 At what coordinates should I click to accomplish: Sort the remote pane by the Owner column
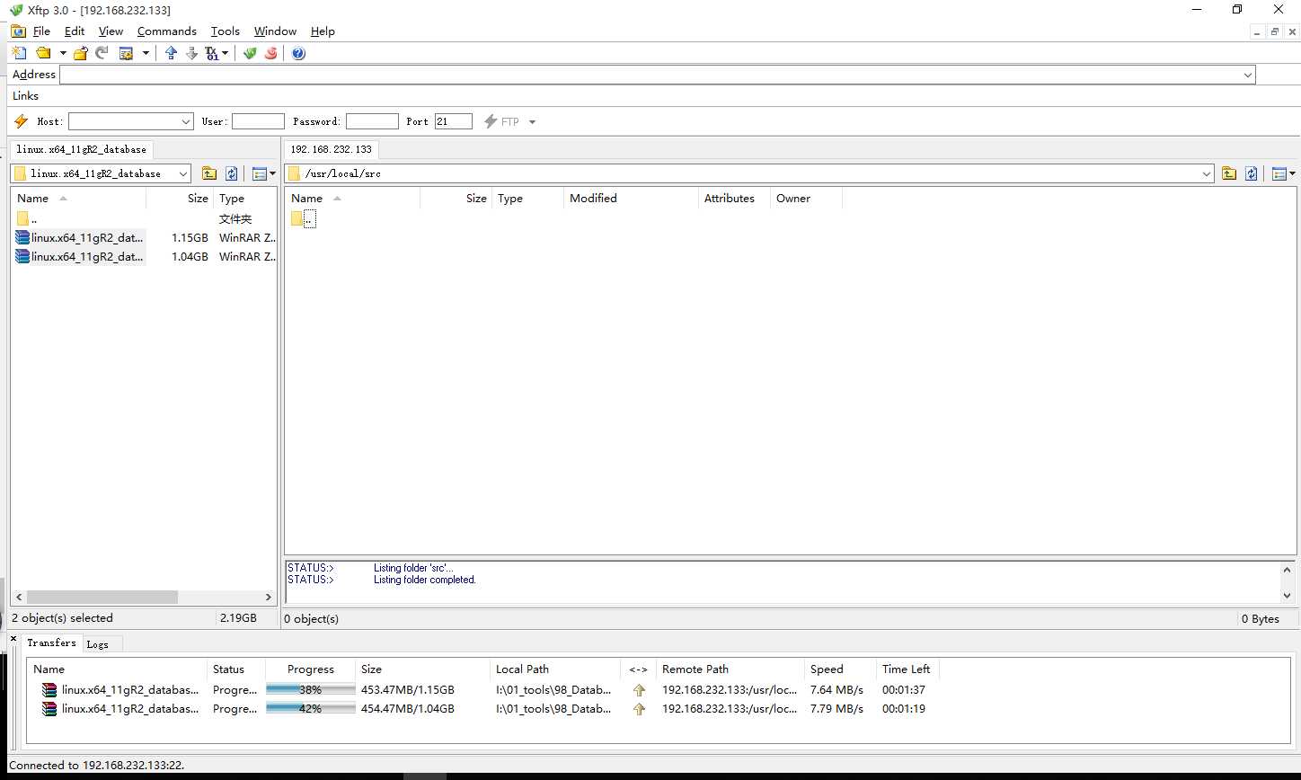click(x=806, y=198)
